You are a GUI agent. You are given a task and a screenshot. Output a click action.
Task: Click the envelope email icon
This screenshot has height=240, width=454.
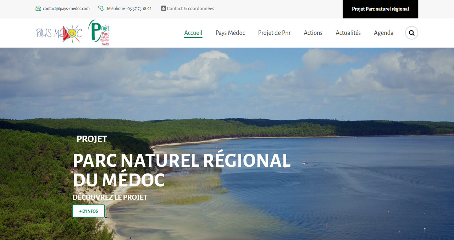[x=38, y=8]
